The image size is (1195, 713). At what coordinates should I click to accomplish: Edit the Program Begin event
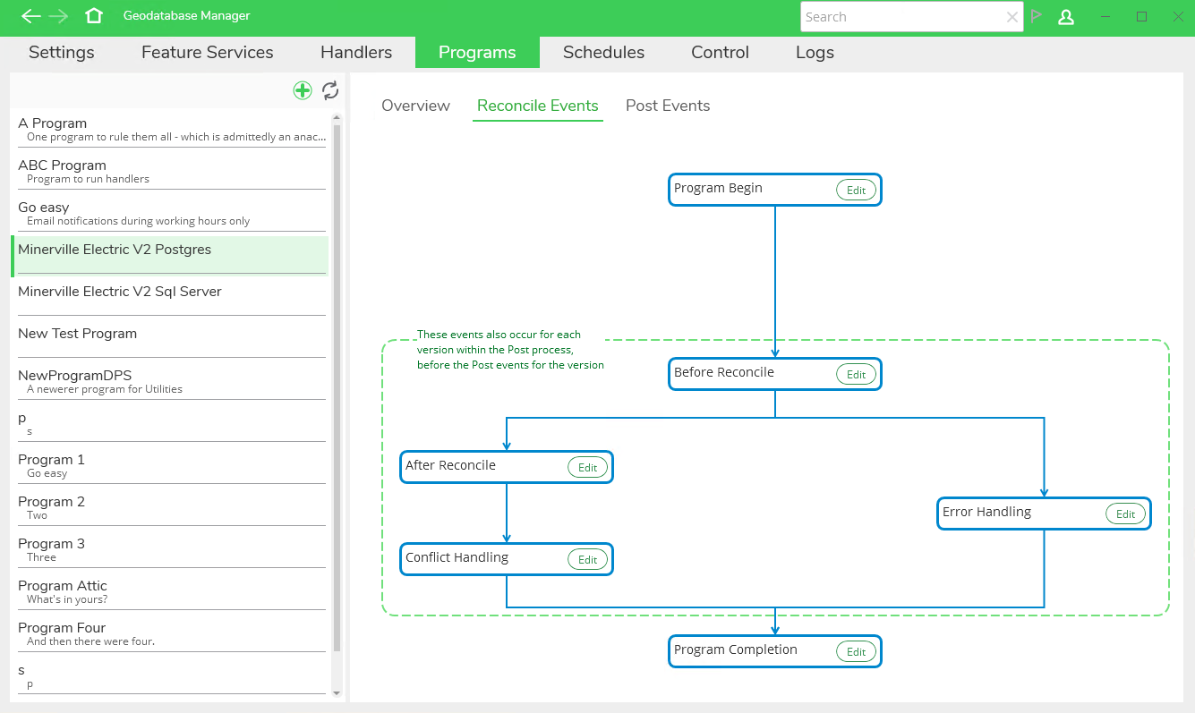point(856,191)
